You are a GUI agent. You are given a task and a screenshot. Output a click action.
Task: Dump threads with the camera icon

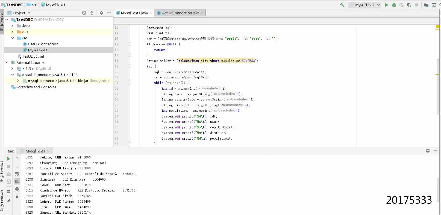pyautogui.click(x=9, y=174)
